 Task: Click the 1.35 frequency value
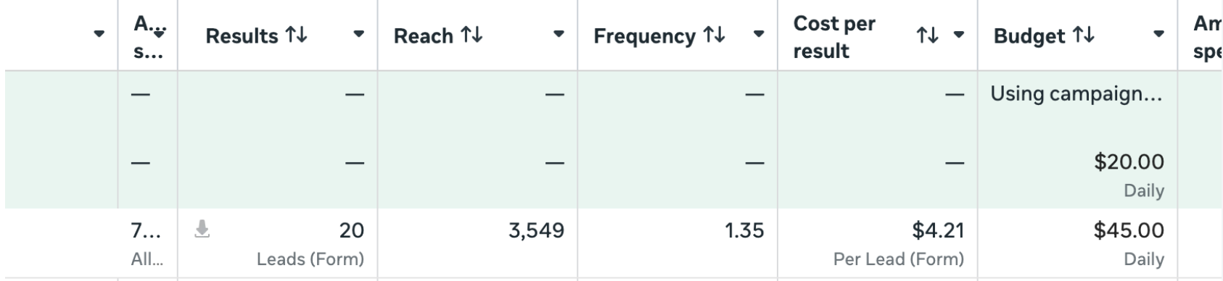[744, 231]
